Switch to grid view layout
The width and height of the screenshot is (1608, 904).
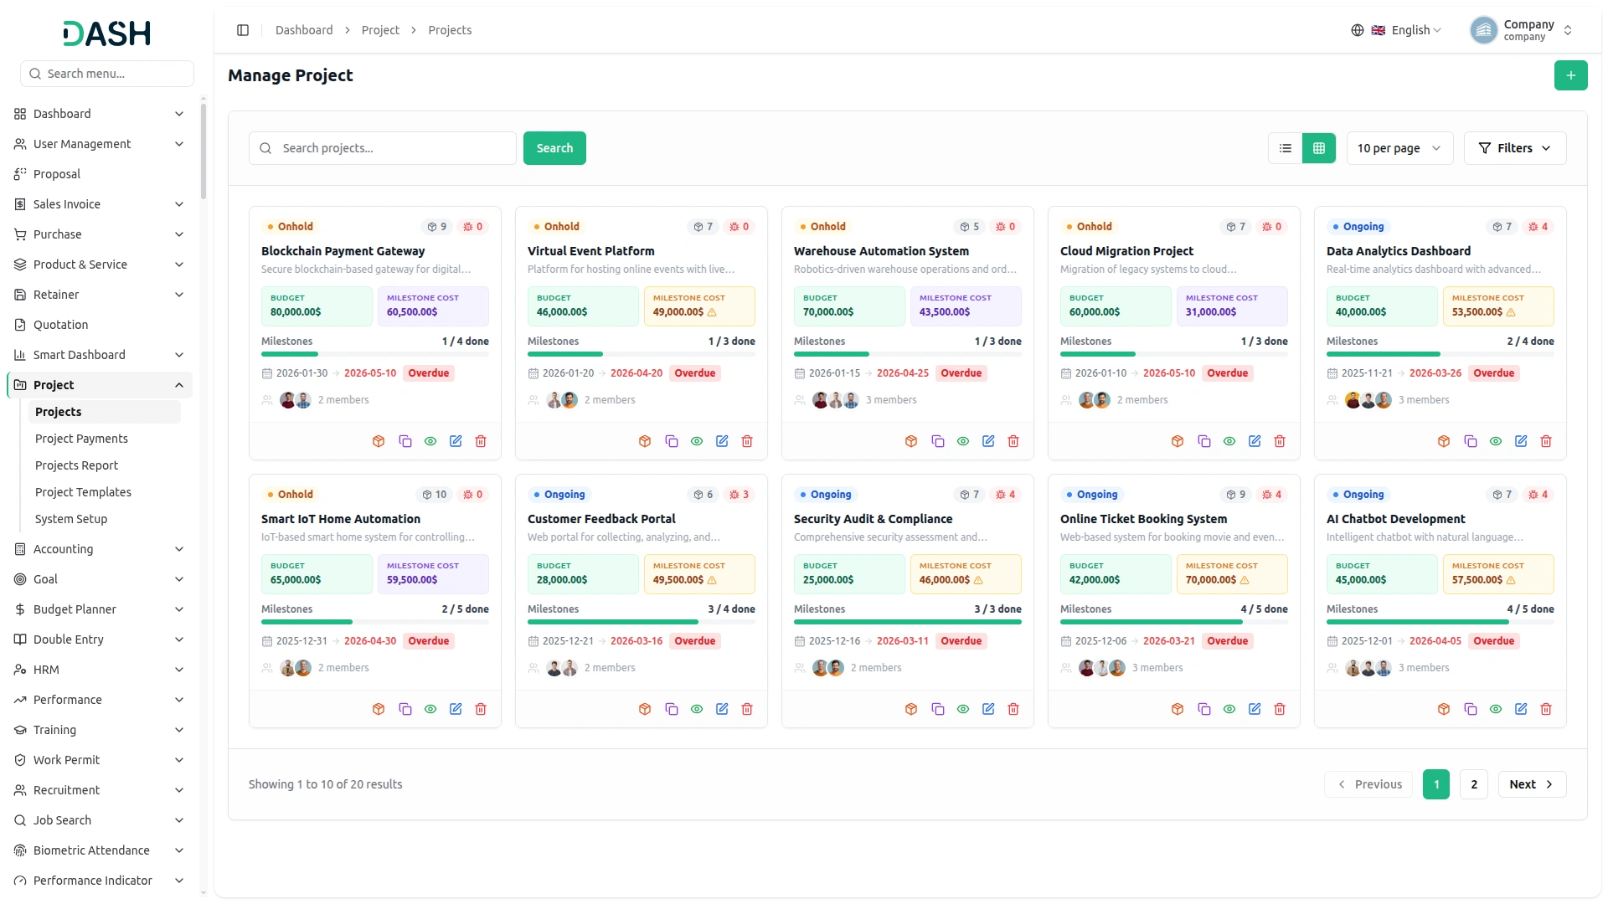pyautogui.click(x=1319, y=148)
